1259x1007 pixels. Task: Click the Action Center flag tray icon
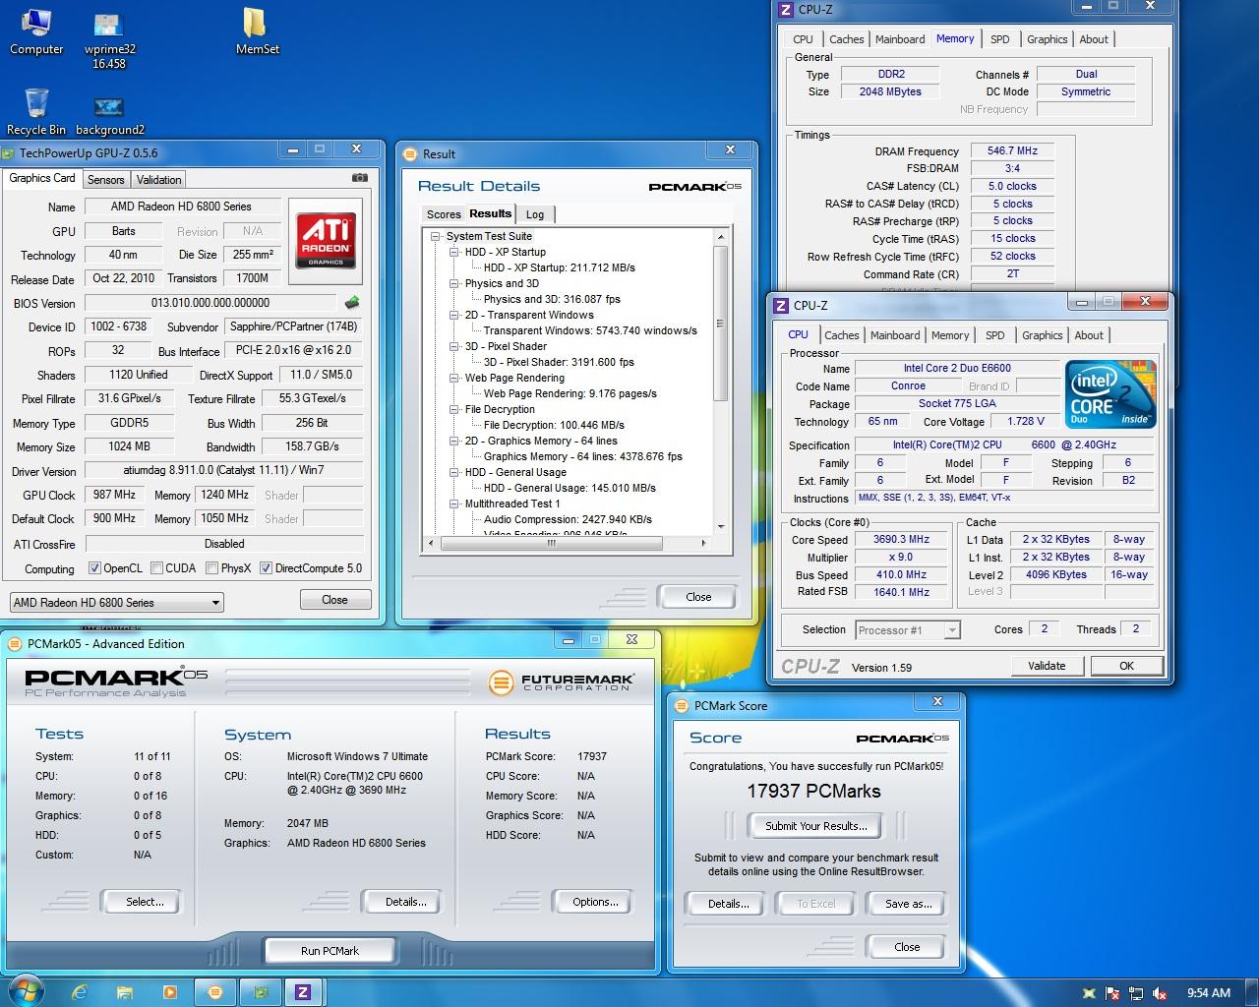click(x=1112, y=993)
